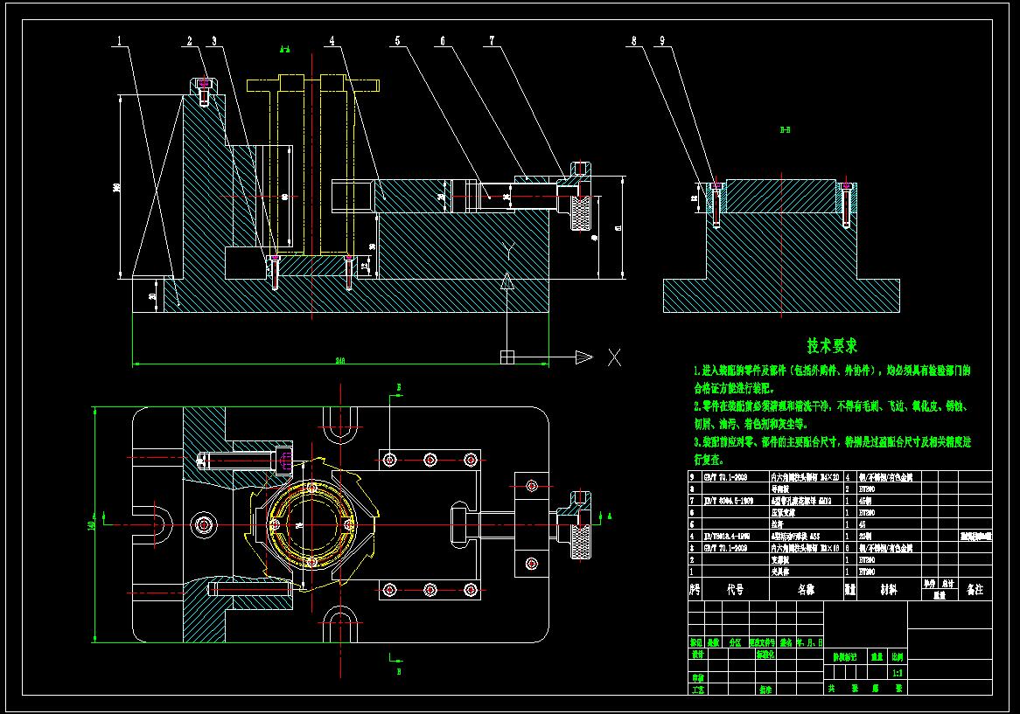
Task: Click the 材料 header cell
Action: click(x=889, y=589)
